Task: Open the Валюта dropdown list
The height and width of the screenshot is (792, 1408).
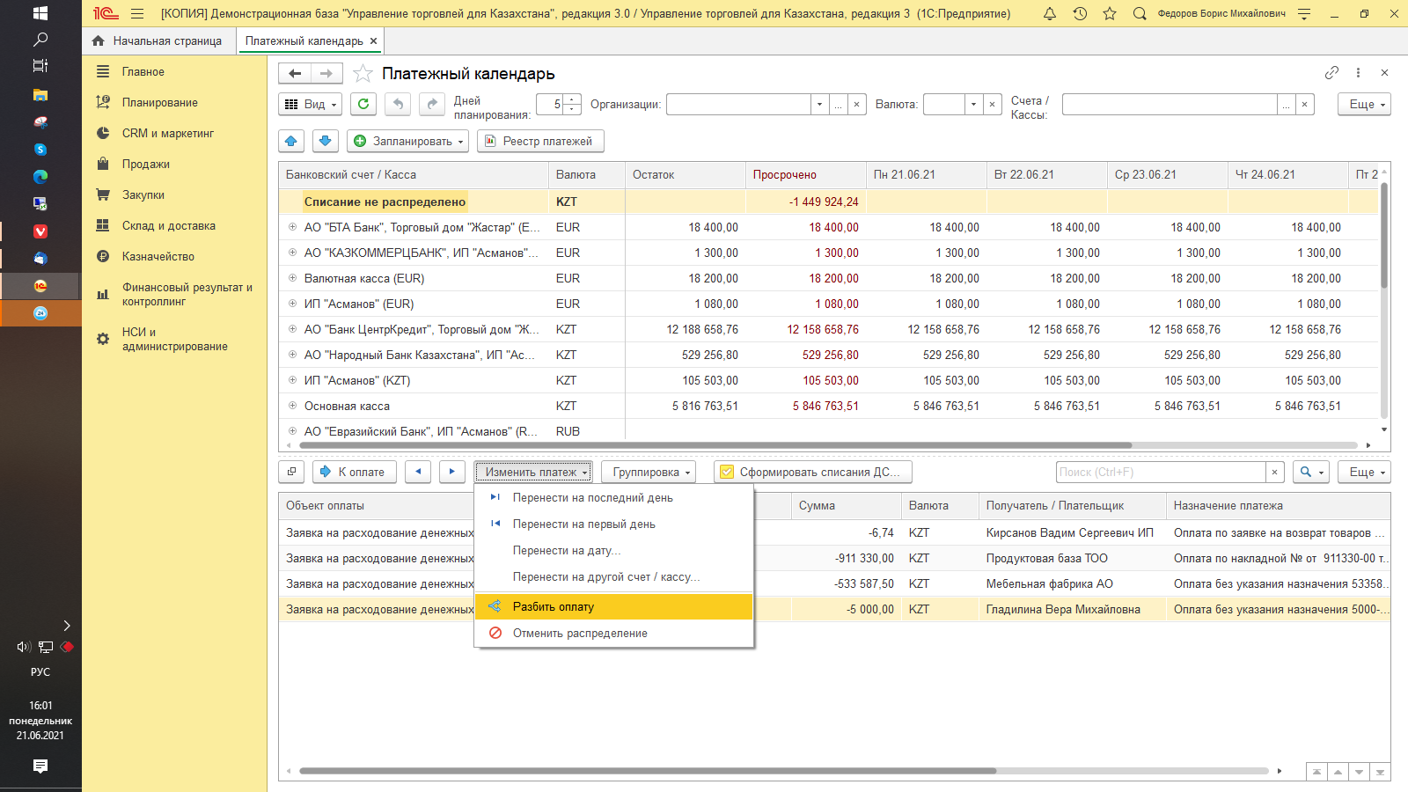Action: pos(973,104)
